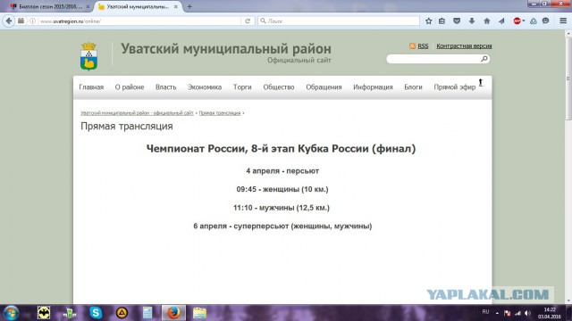The width and height of the screenshot is (572, 321).
Task: Open the Прямой эфир menu item
Action: (x=455, y=87)
